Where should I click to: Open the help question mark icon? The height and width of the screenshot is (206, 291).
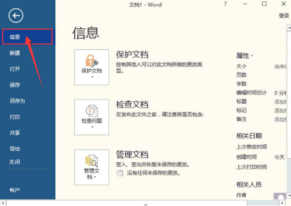225,4
